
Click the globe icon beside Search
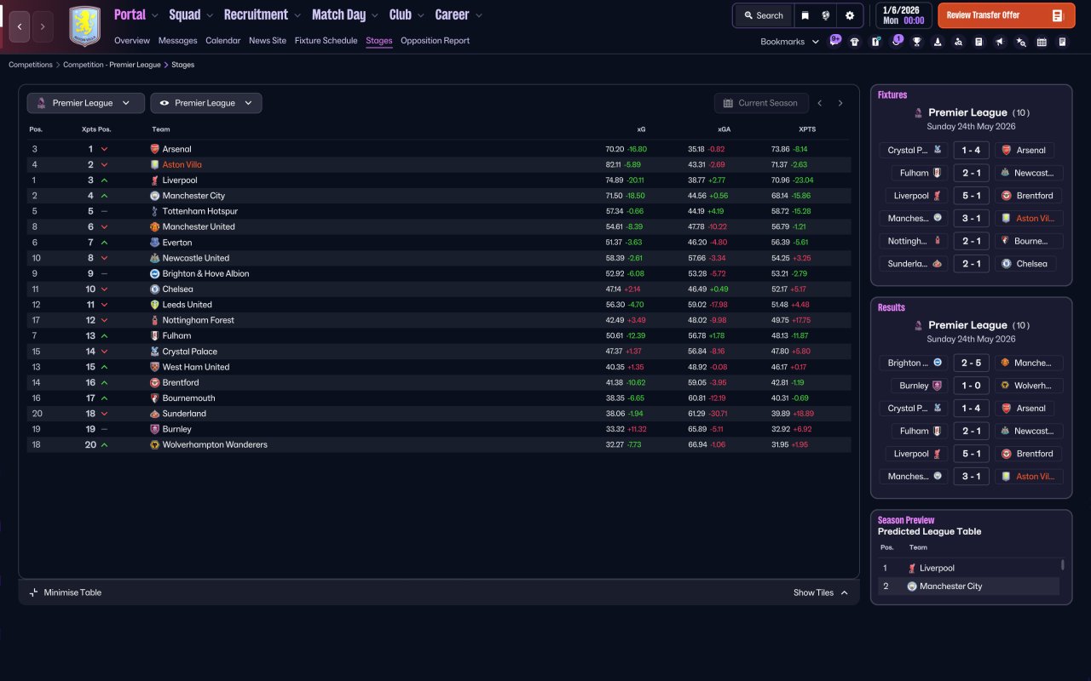coord(826,15)
